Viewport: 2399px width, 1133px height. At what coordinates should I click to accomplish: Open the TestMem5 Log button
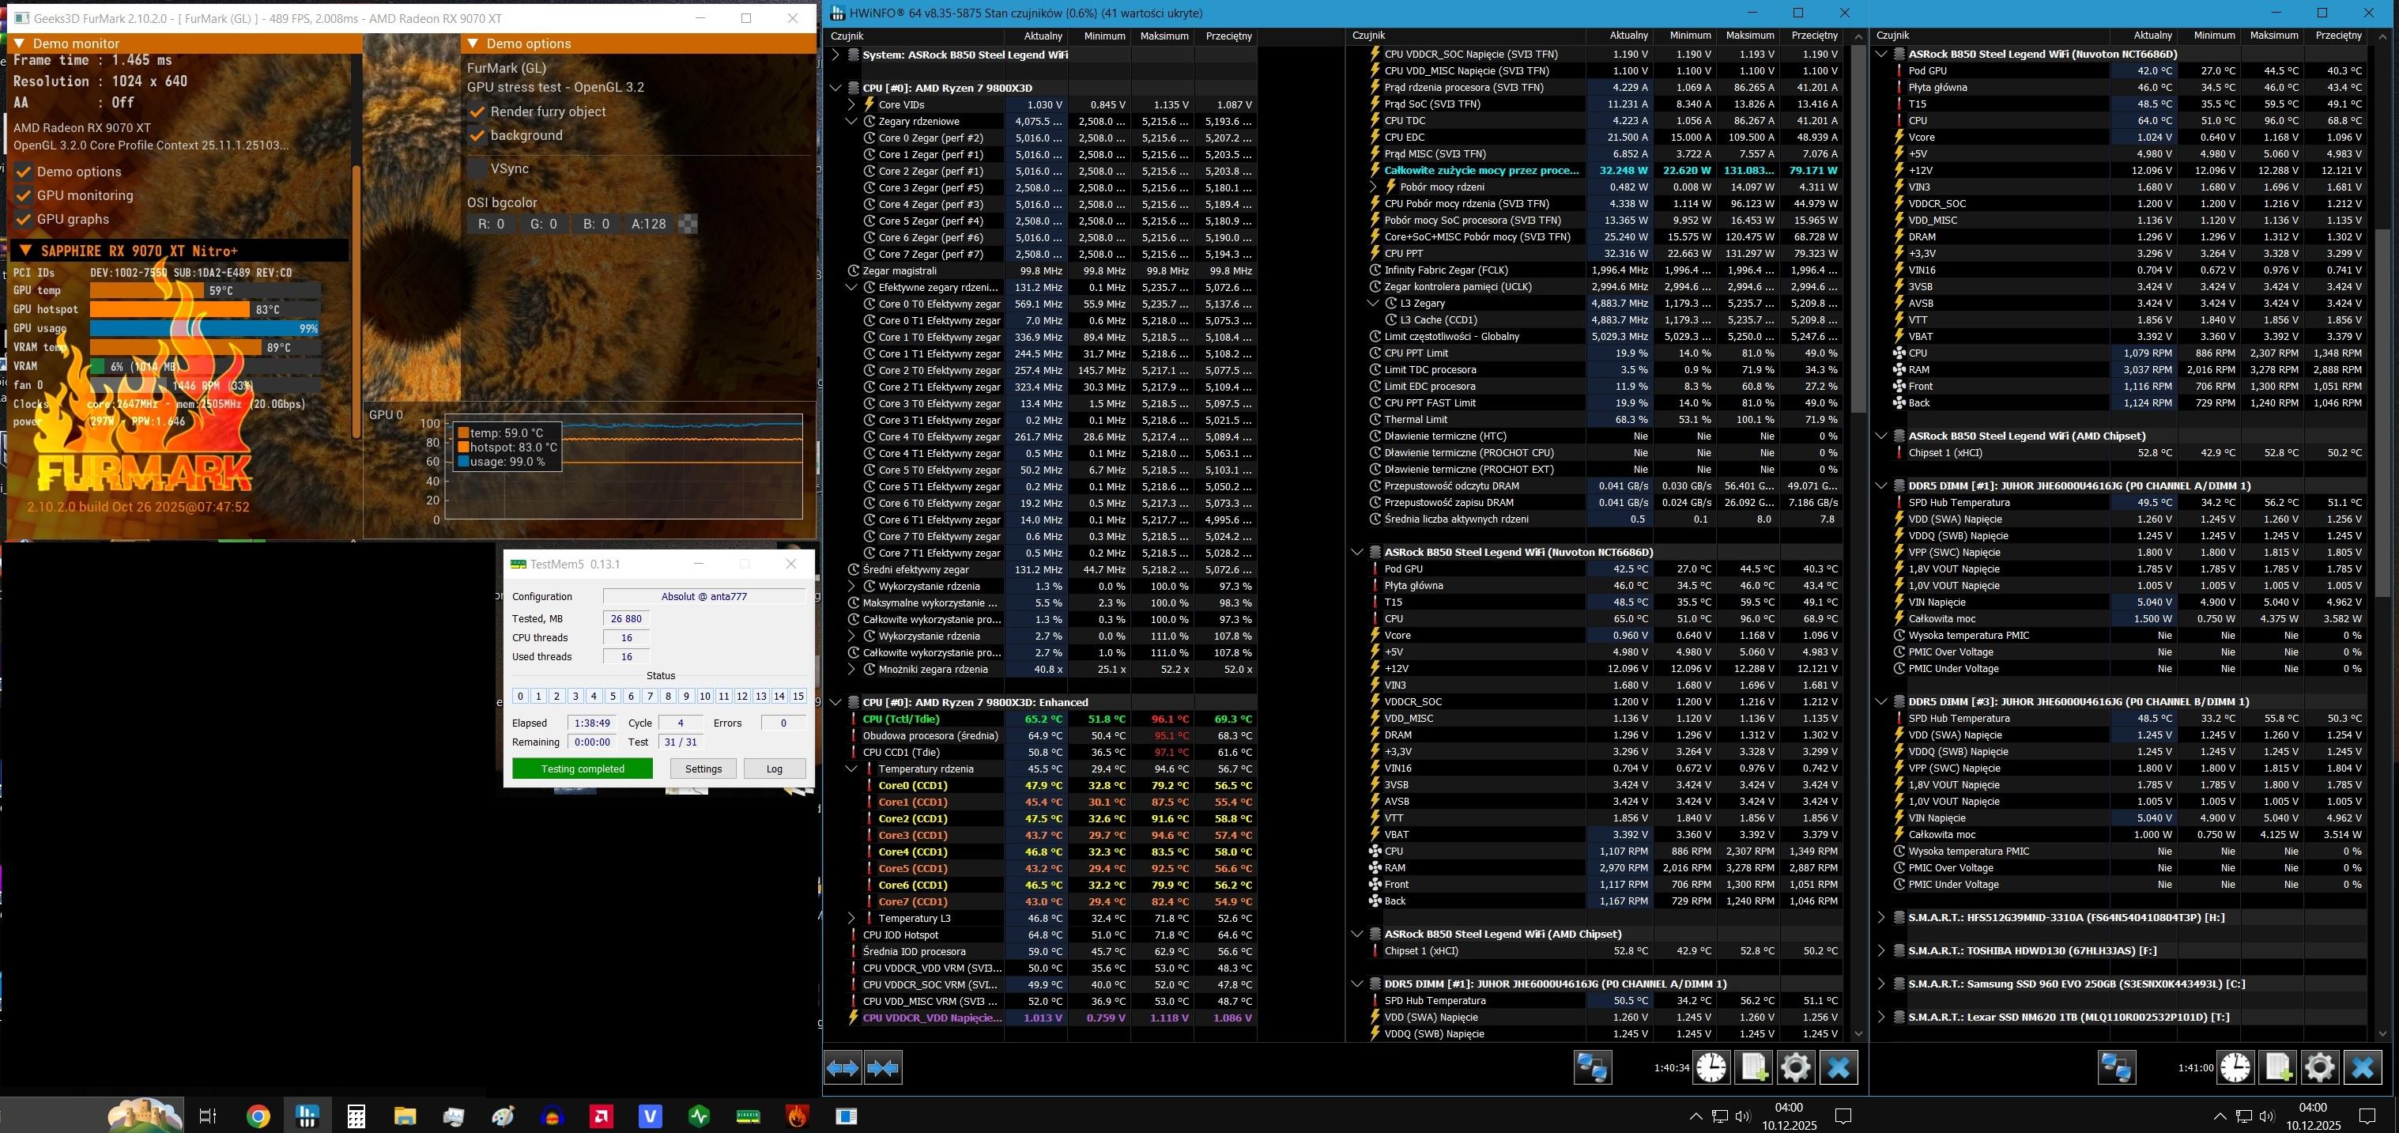(x=774, y=769)
